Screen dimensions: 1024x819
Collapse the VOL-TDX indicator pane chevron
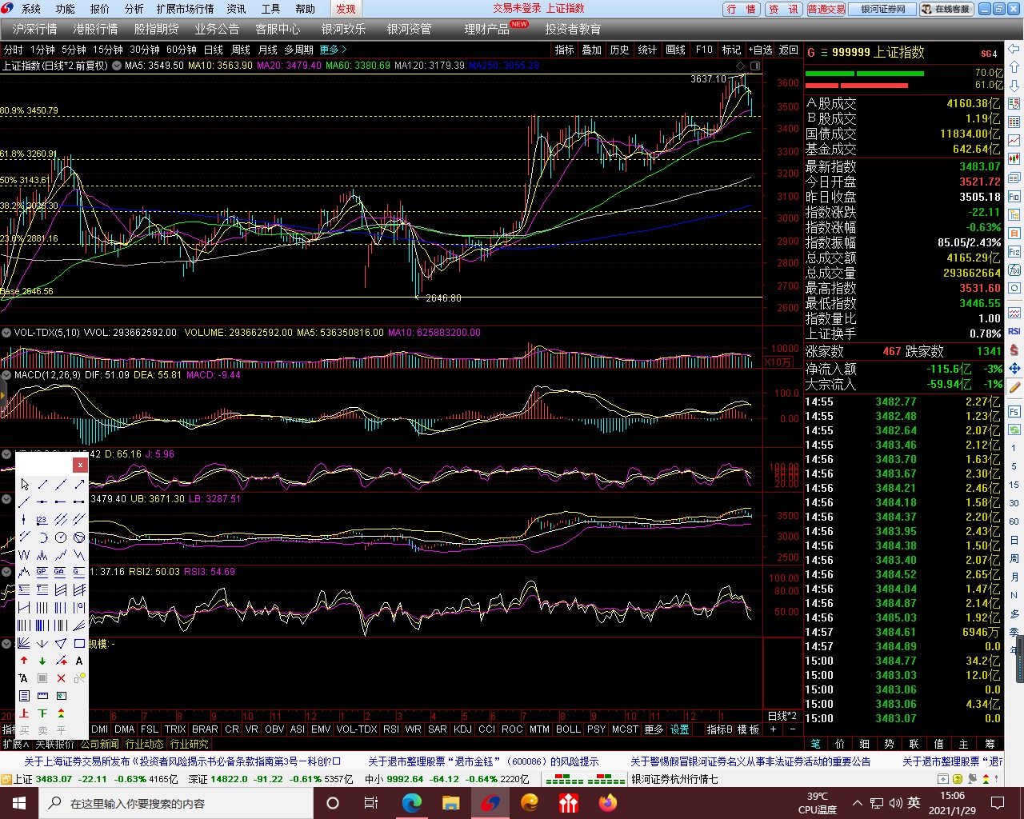[x=6, y=332]
